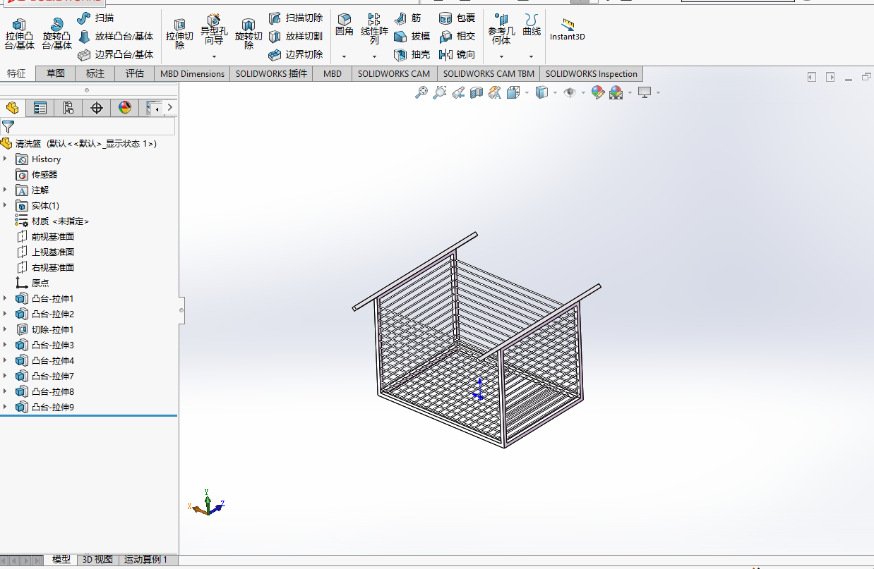The image size is (874, 569).
Task: Click the Dynamic Annotation Views icon
Action: click(x=494, y=92)
